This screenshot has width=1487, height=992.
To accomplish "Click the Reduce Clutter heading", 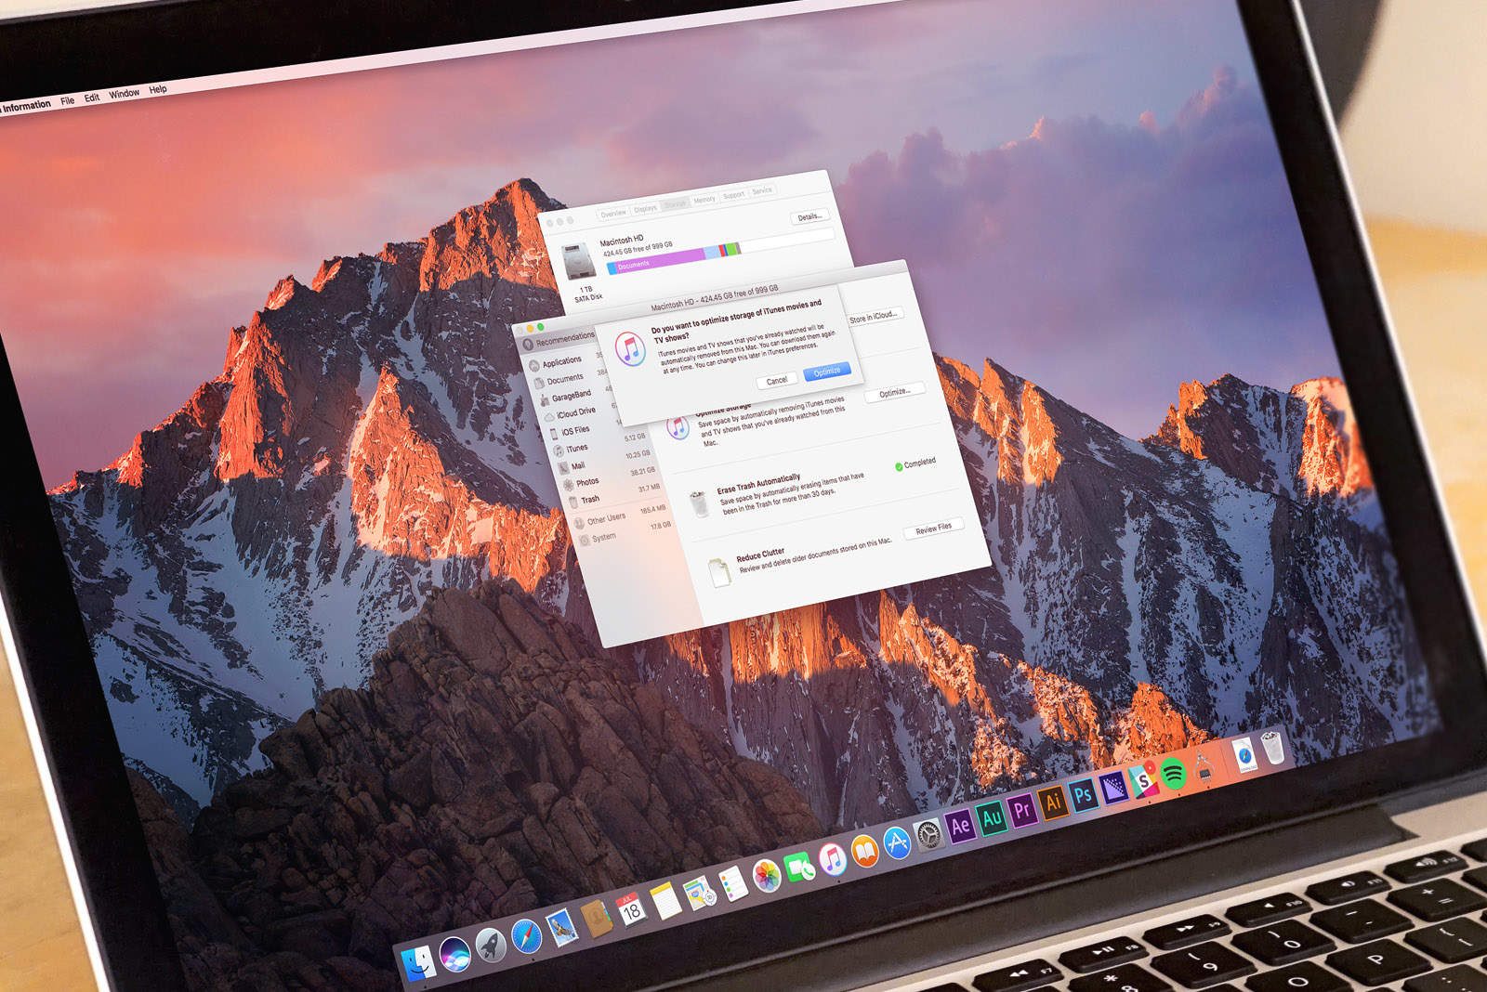I will pos(760,555).
